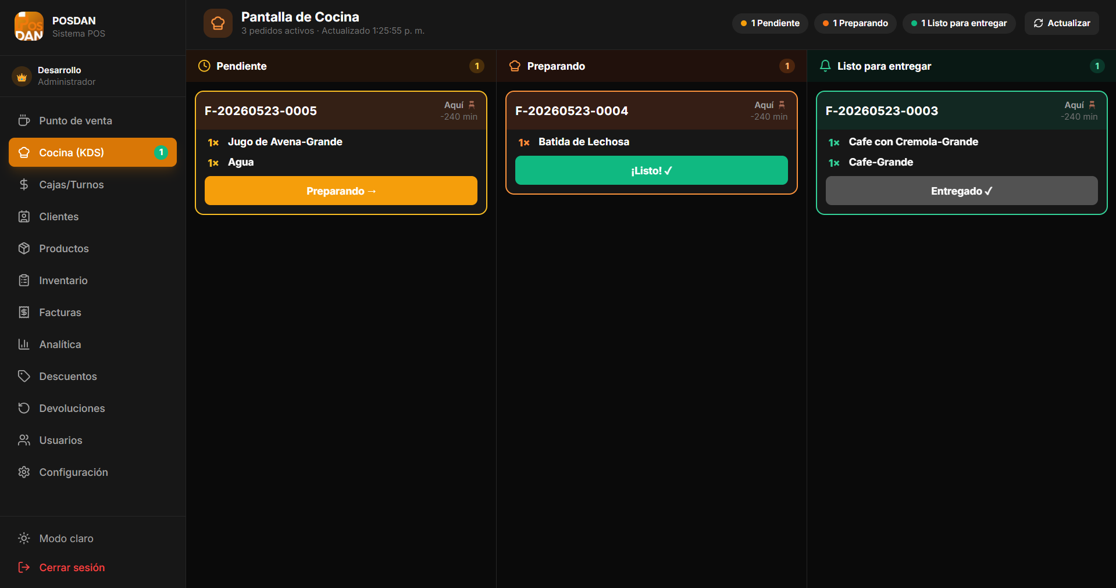Click the refresh icon in Actualizar button
Screen dimensions: 1116x588
(x=1039, y=23)
